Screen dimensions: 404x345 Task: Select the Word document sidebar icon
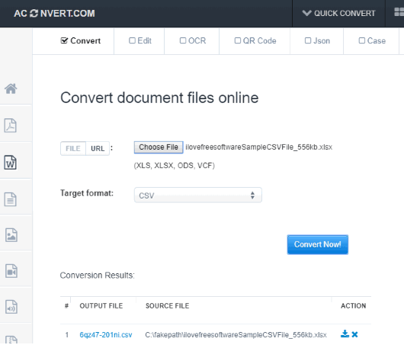11,163
